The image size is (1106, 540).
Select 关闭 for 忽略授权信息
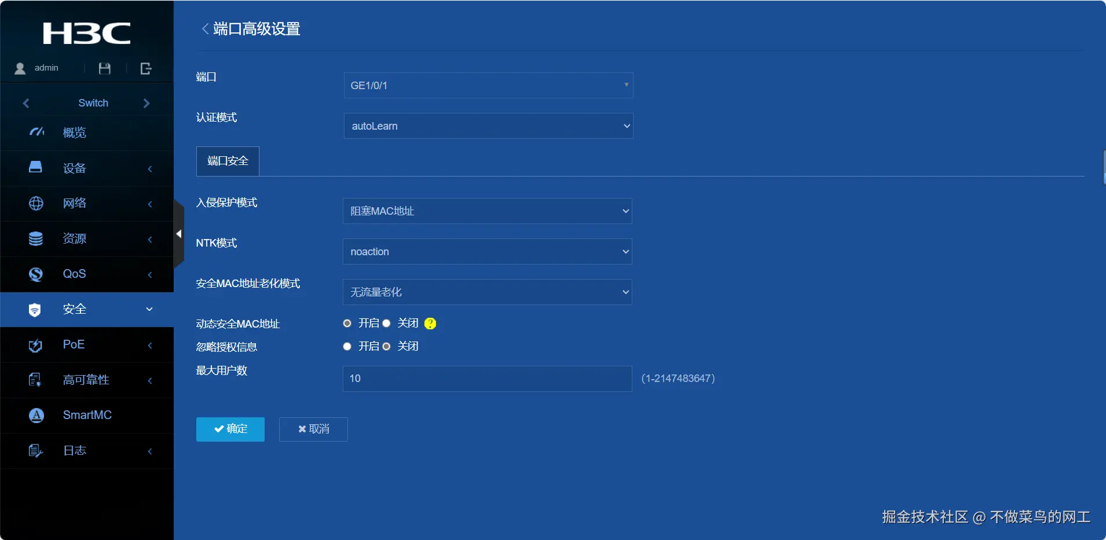coord(386,346)
